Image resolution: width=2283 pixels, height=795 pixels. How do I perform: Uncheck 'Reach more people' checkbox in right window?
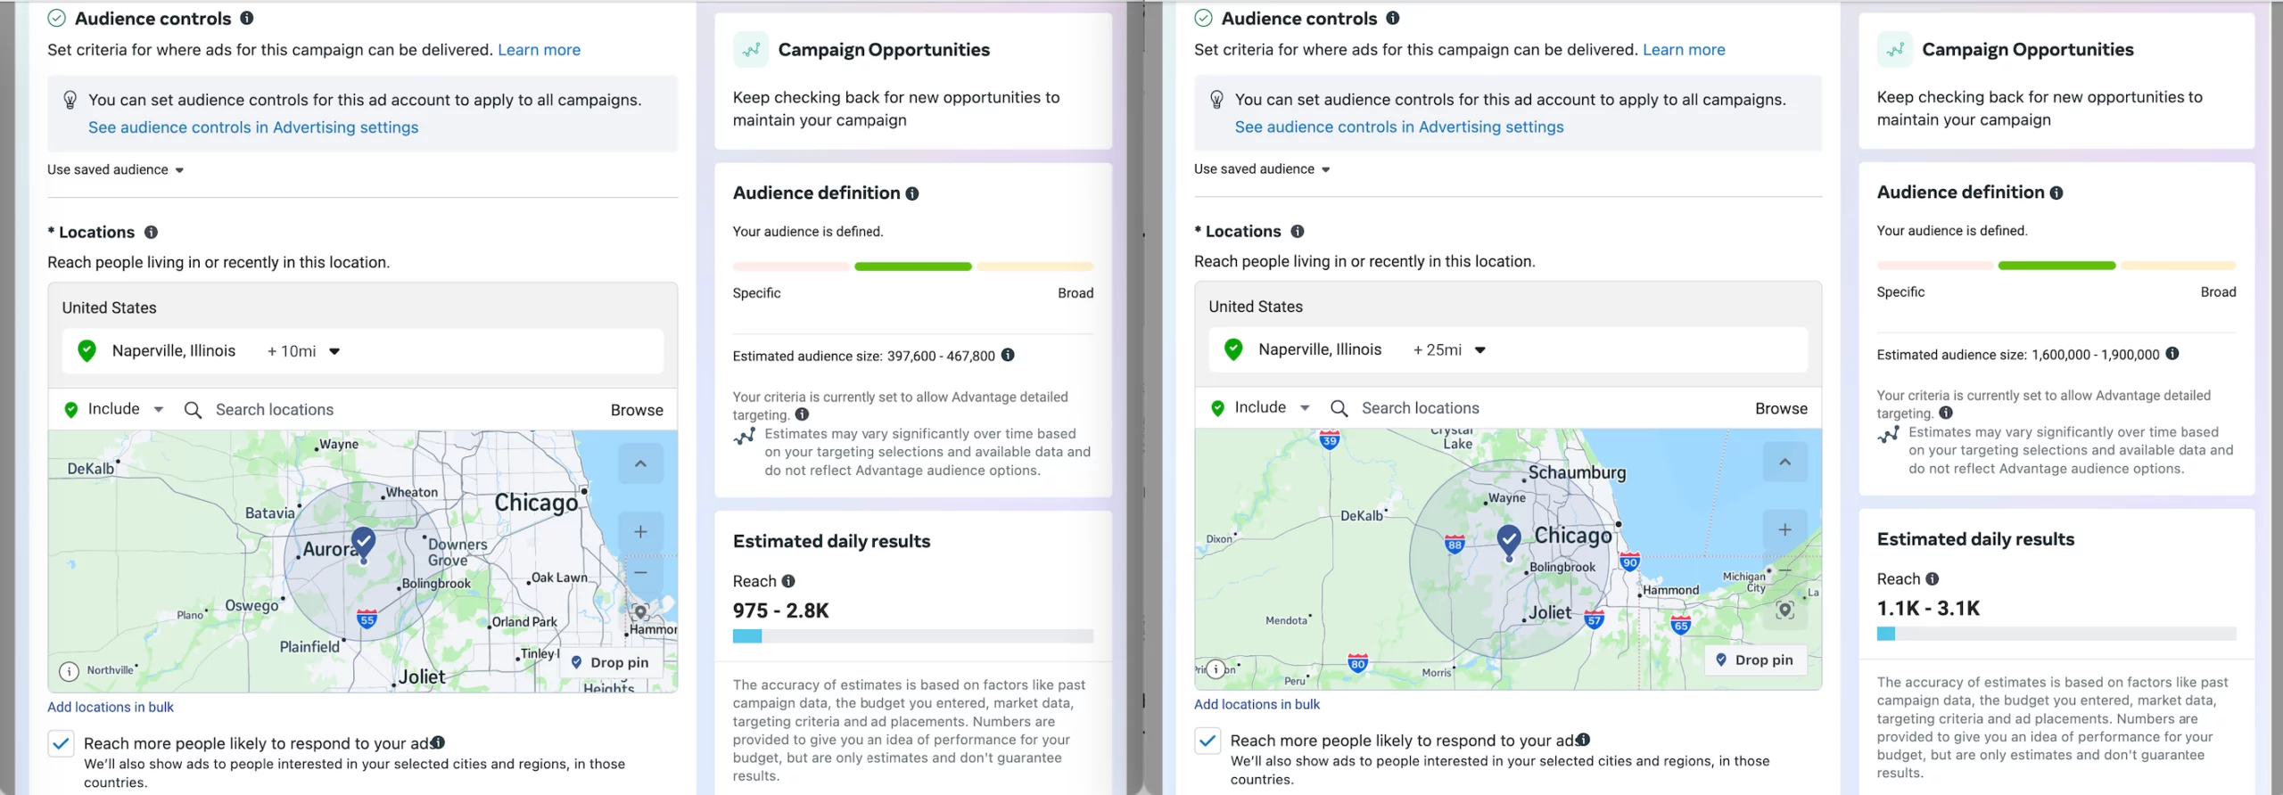(x=1207, y=741)
